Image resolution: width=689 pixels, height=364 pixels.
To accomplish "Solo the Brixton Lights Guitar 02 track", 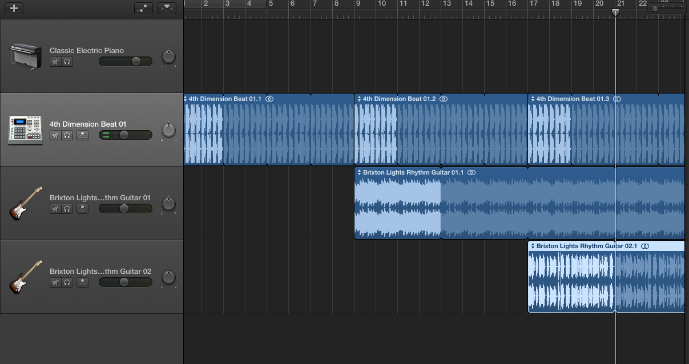I will (67, 282).
